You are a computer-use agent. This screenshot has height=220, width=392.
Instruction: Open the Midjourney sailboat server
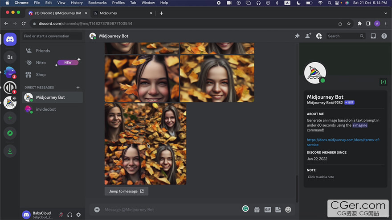10,103
